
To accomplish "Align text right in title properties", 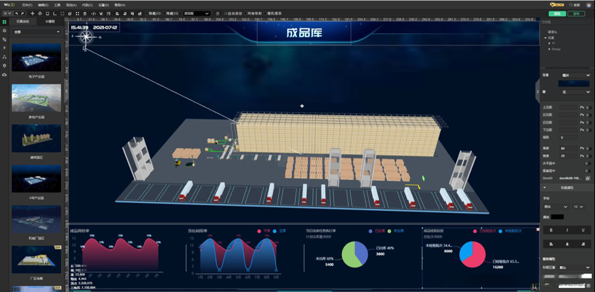I will click(583, 244).
